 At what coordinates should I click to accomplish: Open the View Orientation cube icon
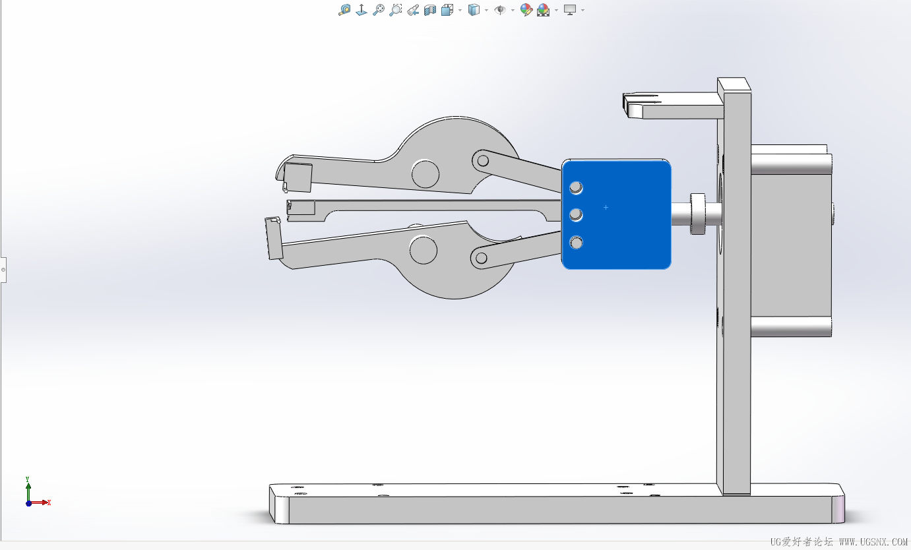click(447, 10)
